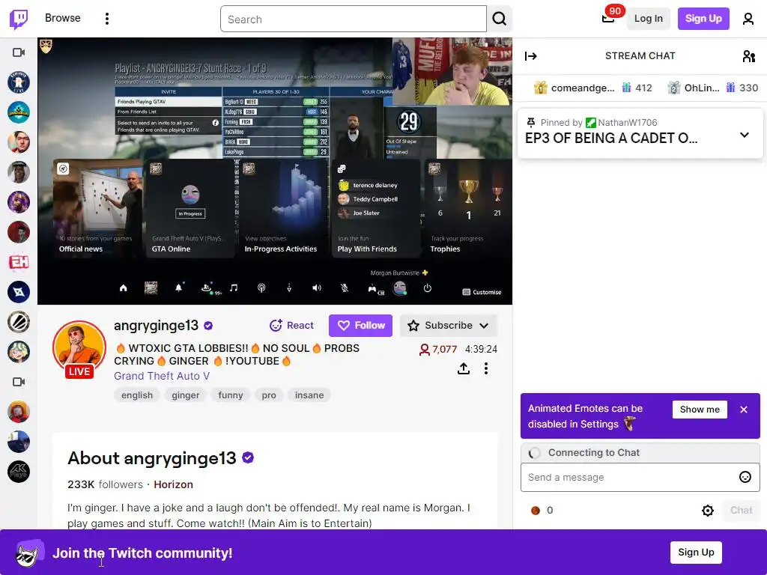This screenshot has width=767, height=575.
Task: Open the notifications inbox with badge 90
Action: [x=608, y=19]
